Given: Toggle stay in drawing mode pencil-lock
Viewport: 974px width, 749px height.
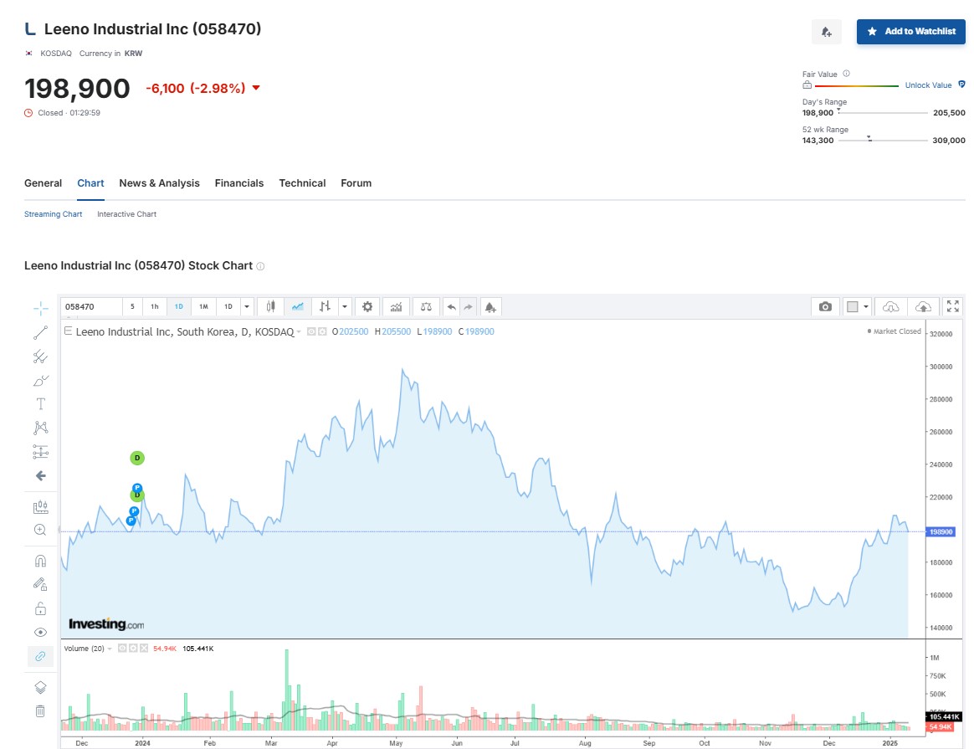Looking at the screenshot, I should (40, 584).
